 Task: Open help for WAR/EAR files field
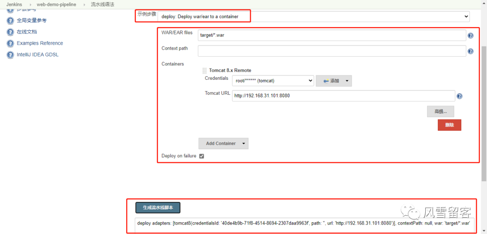coord(470,36)
